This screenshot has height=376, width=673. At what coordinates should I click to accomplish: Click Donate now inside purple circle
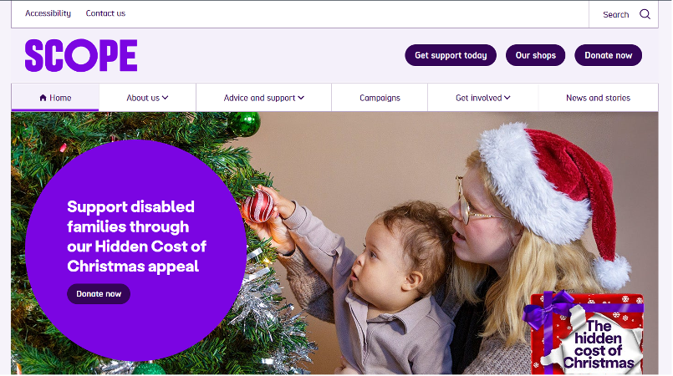coord(99,293)
